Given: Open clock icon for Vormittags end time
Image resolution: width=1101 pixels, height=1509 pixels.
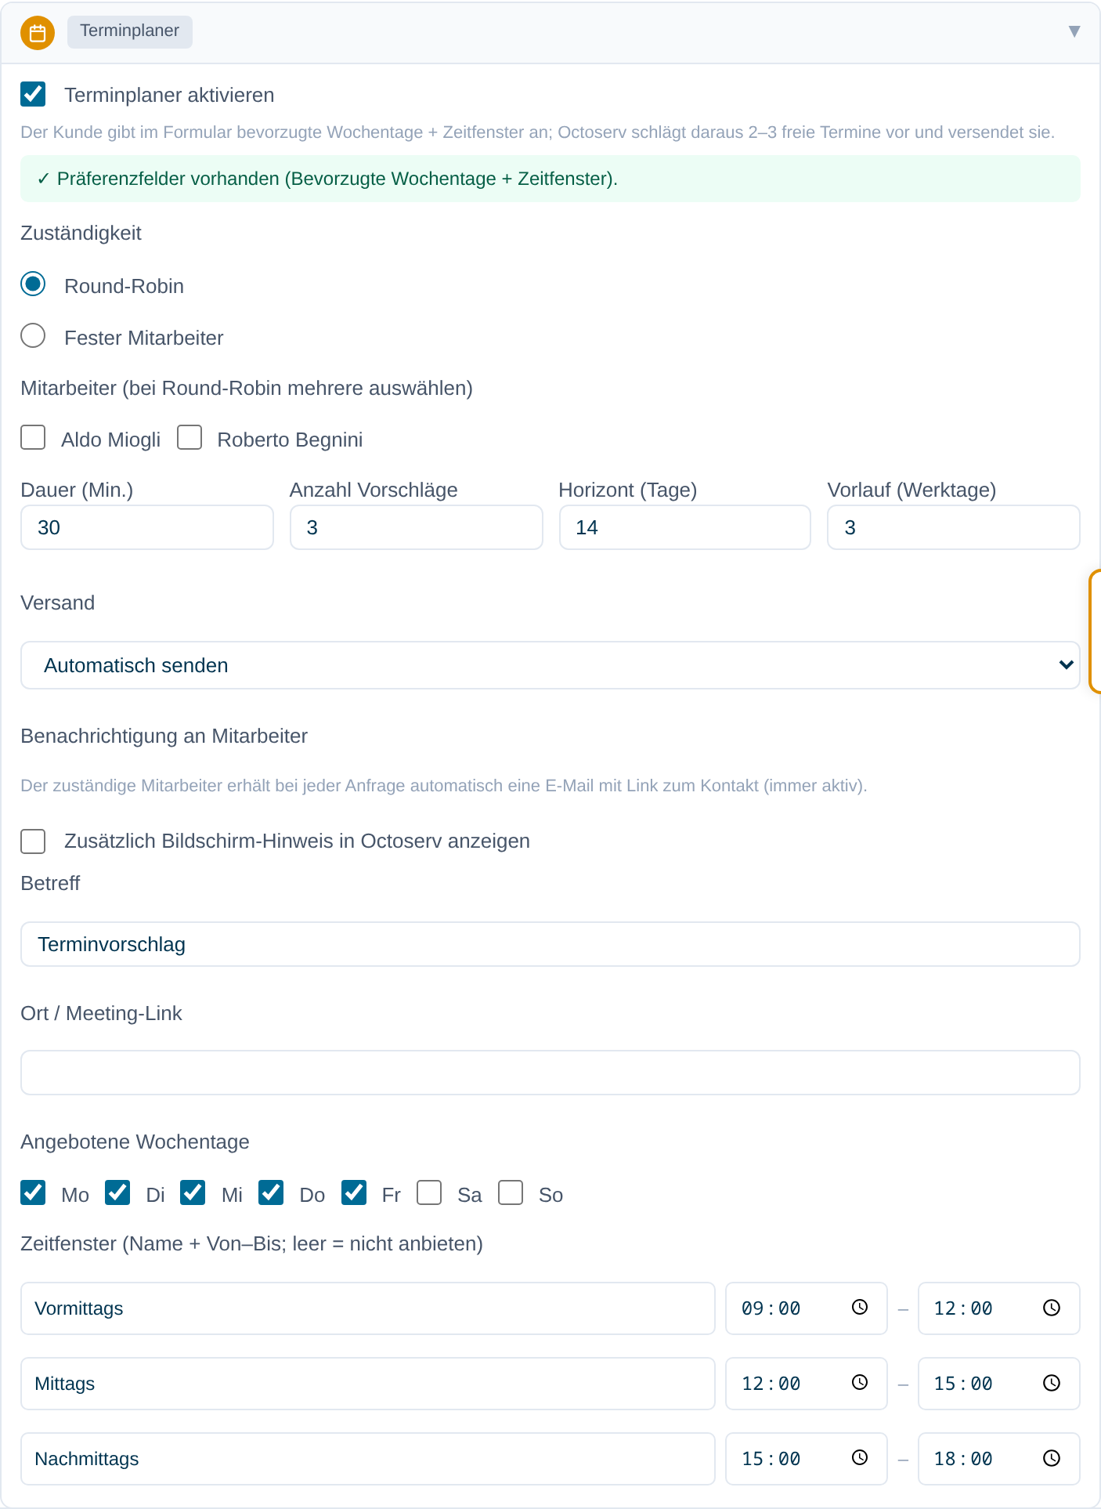Looking at the screenshot, I should tap(1052, 1307).
